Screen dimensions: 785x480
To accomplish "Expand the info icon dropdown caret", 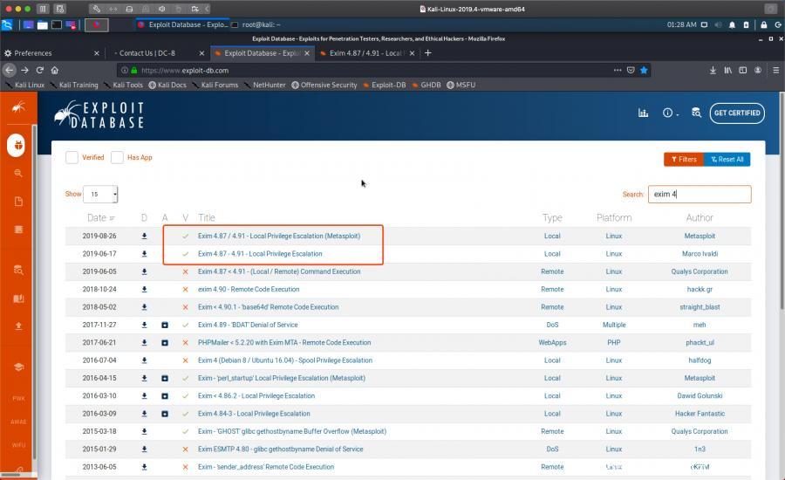I will pos(678,114).
